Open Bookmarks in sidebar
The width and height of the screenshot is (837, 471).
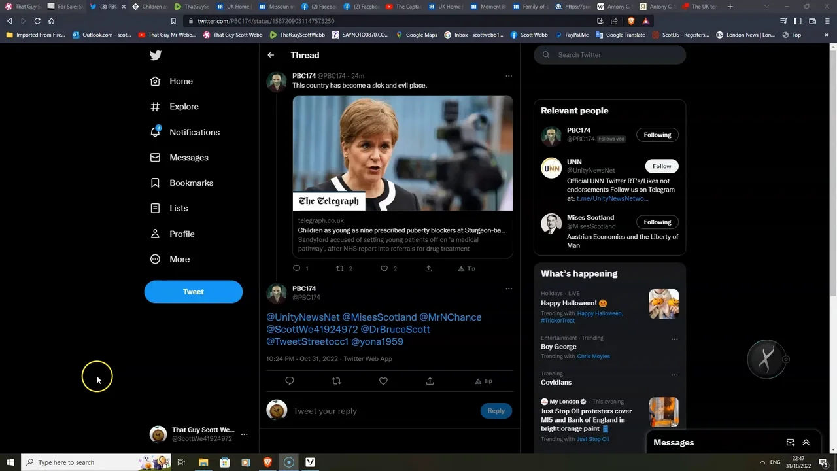tap(191, 183)
